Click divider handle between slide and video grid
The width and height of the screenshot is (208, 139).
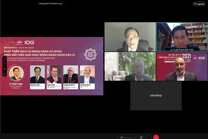click(x=104, y=66)
